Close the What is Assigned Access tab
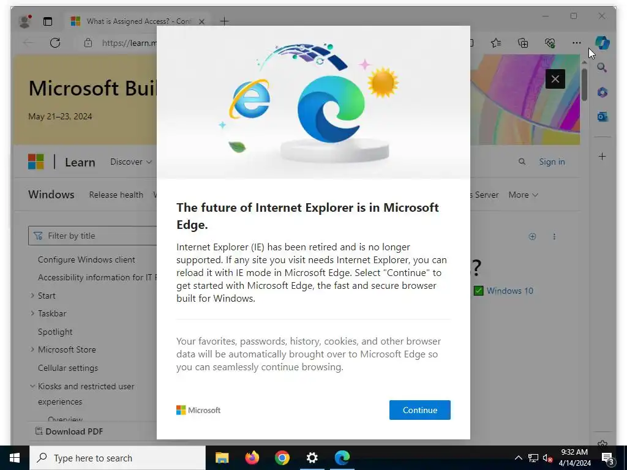627x470 pixels. [x=202, y=21]
